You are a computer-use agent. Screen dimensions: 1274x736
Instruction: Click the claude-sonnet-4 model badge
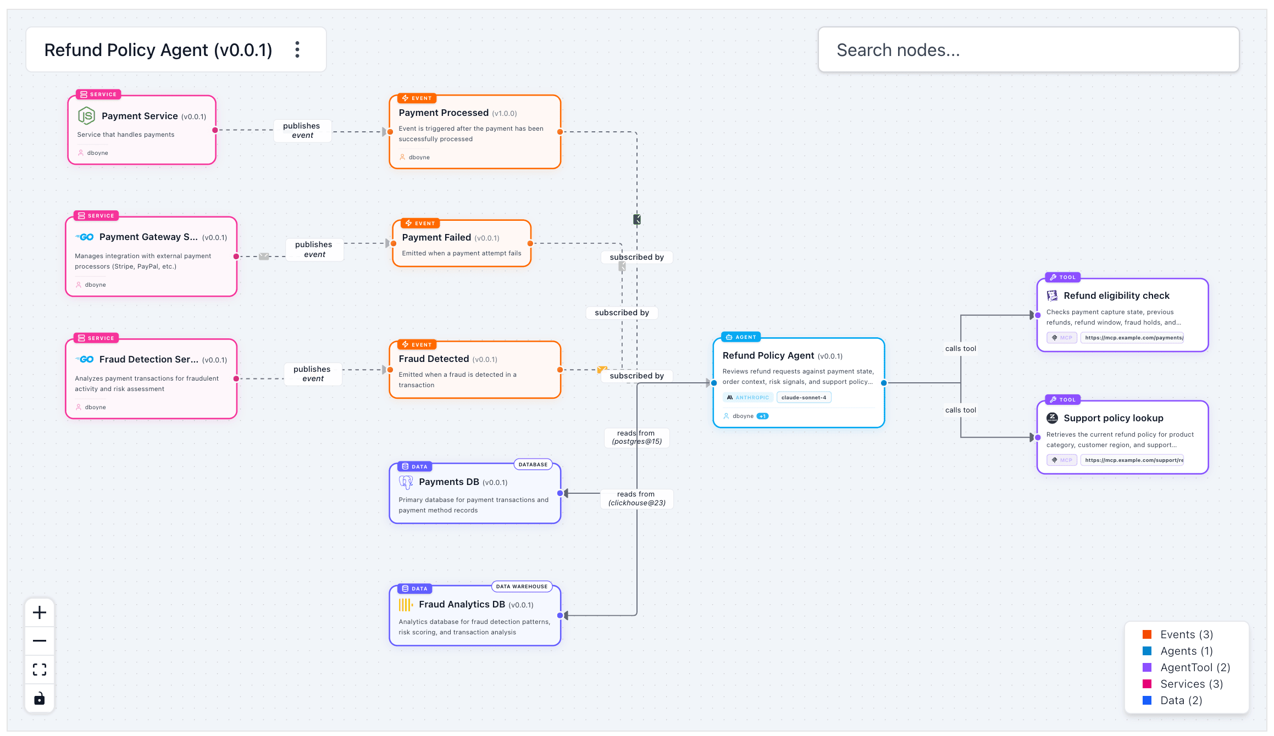coord(804,397)
